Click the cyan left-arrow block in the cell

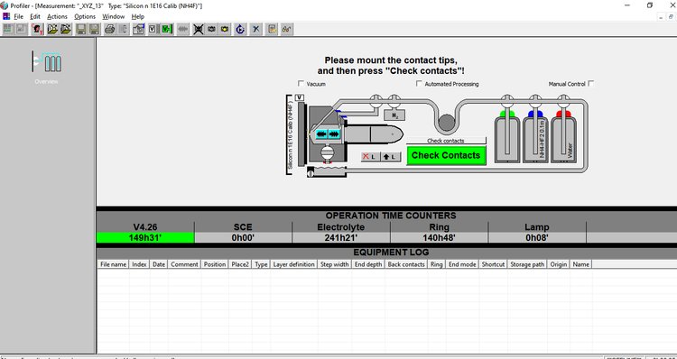[x=321, y=134]
